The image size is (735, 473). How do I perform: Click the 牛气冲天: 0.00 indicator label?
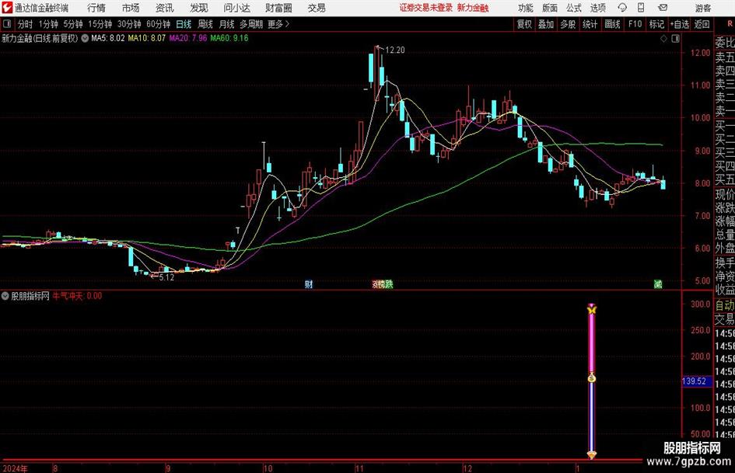(77, 295)
